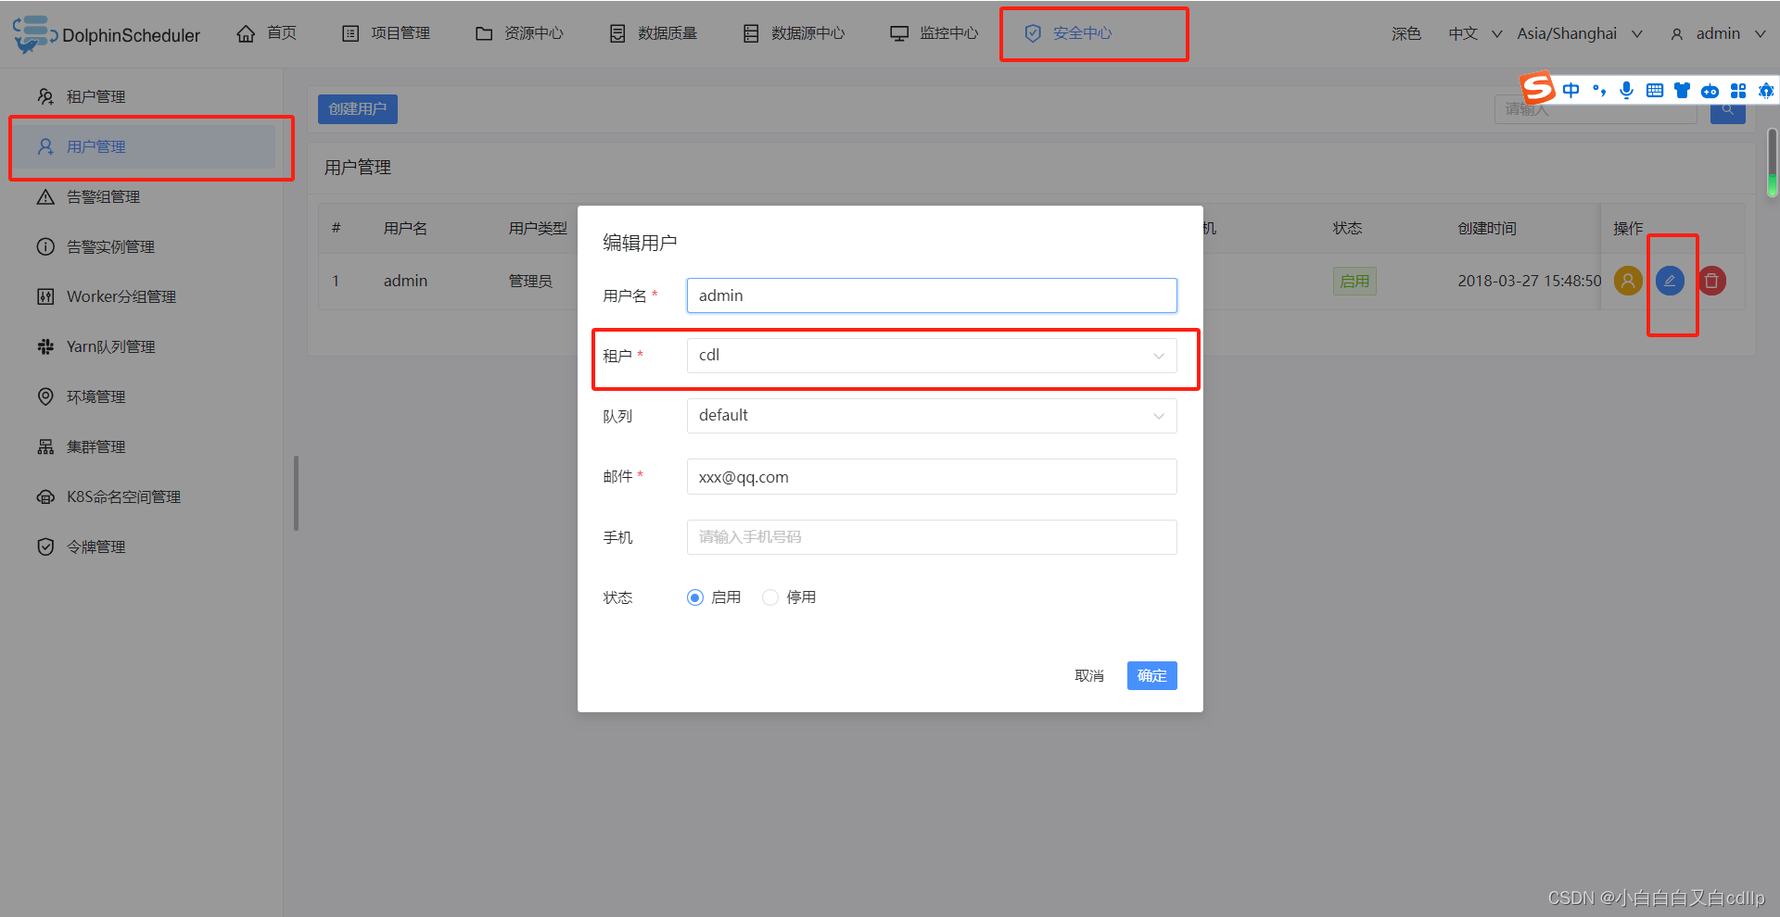Click 取消 to cancel editing

pos(1089,676)
